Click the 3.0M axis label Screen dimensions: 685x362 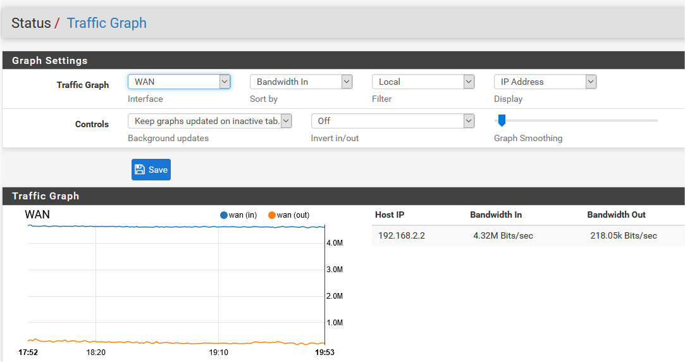335,270
